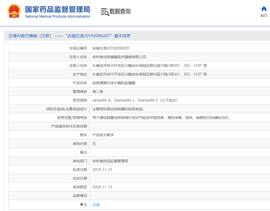Click the 第二类 management category value
Screen dimensions: 270x211
[x=98, y=92]
